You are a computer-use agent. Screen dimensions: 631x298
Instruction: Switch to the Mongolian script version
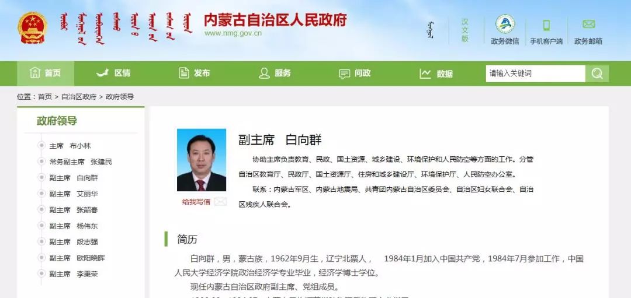coord(431,30)
